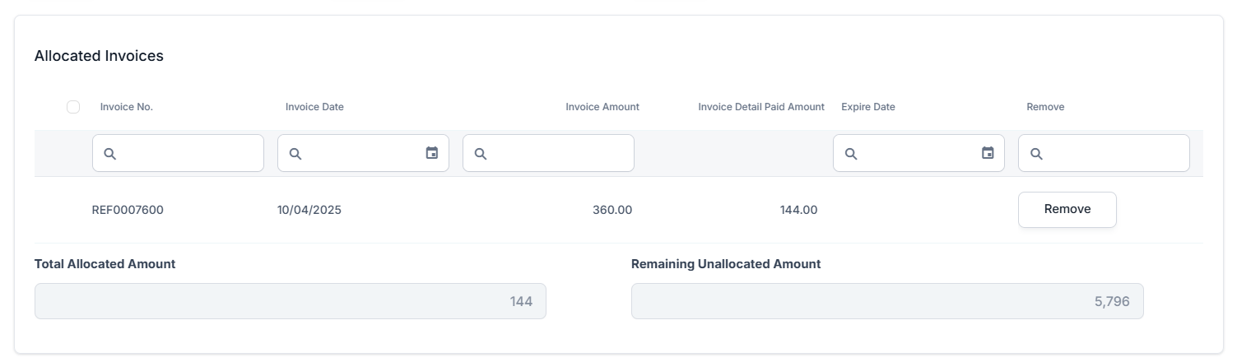Open the Invoice Date calendar picker

click(432, 153)
